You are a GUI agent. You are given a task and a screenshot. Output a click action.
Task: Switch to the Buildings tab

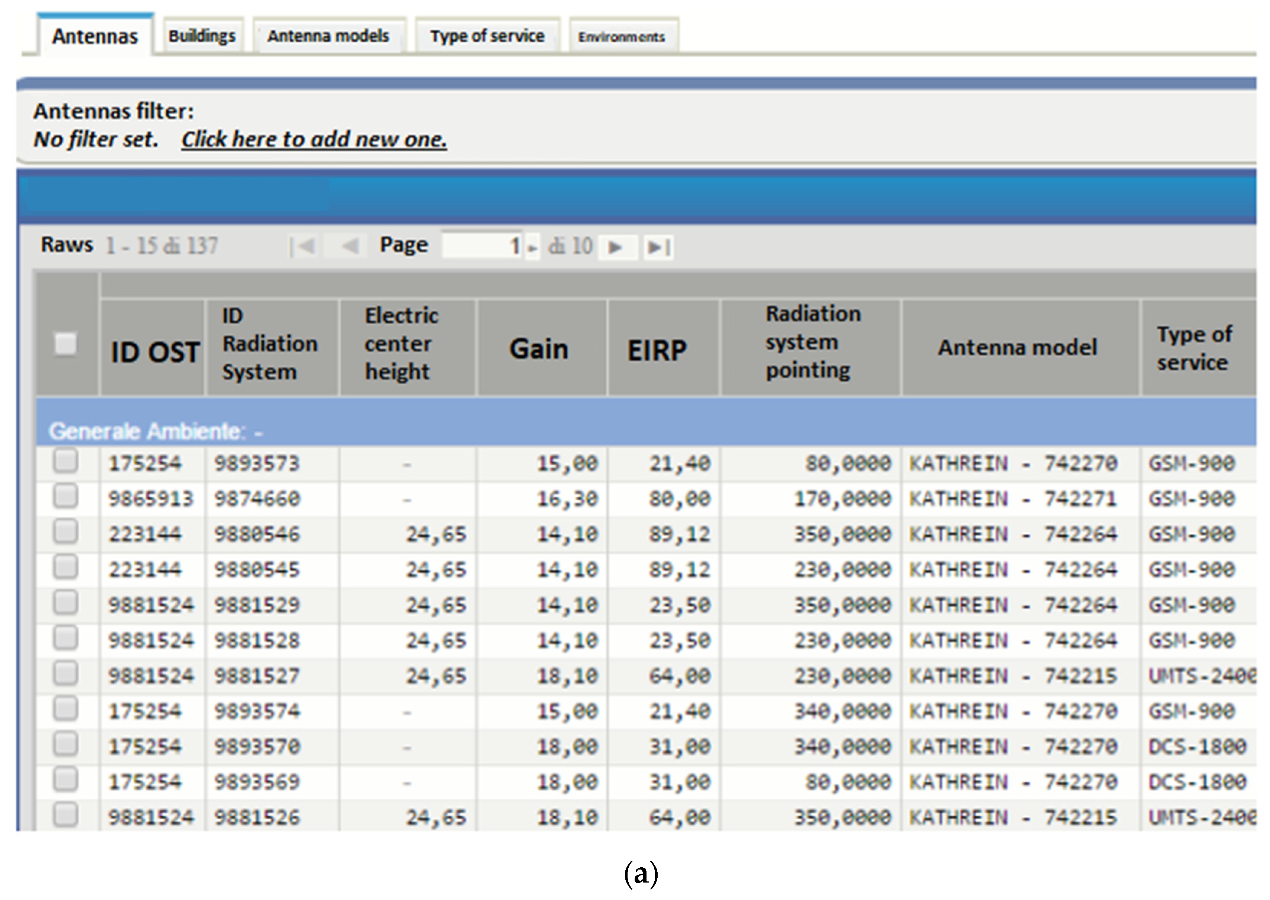tap(202, 36)
